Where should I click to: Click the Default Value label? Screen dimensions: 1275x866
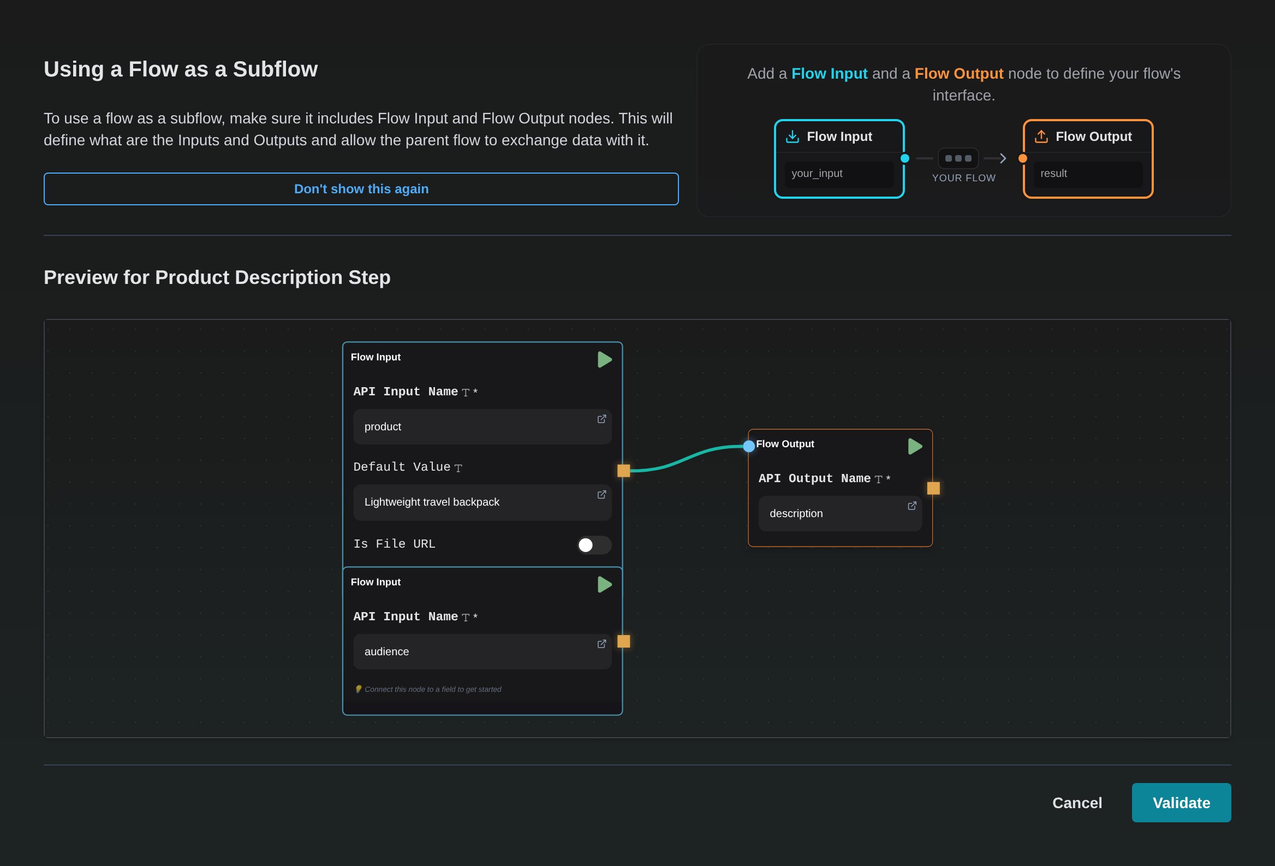(x=402, y=467)
